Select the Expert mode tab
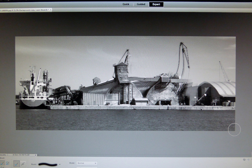Image resolution: width=252 pixels, height=168 pixels. (156, 4)
